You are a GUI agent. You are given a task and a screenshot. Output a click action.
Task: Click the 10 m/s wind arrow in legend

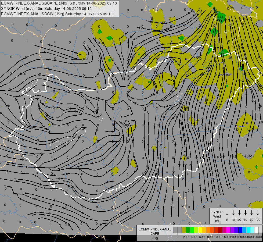click(233, 213)
